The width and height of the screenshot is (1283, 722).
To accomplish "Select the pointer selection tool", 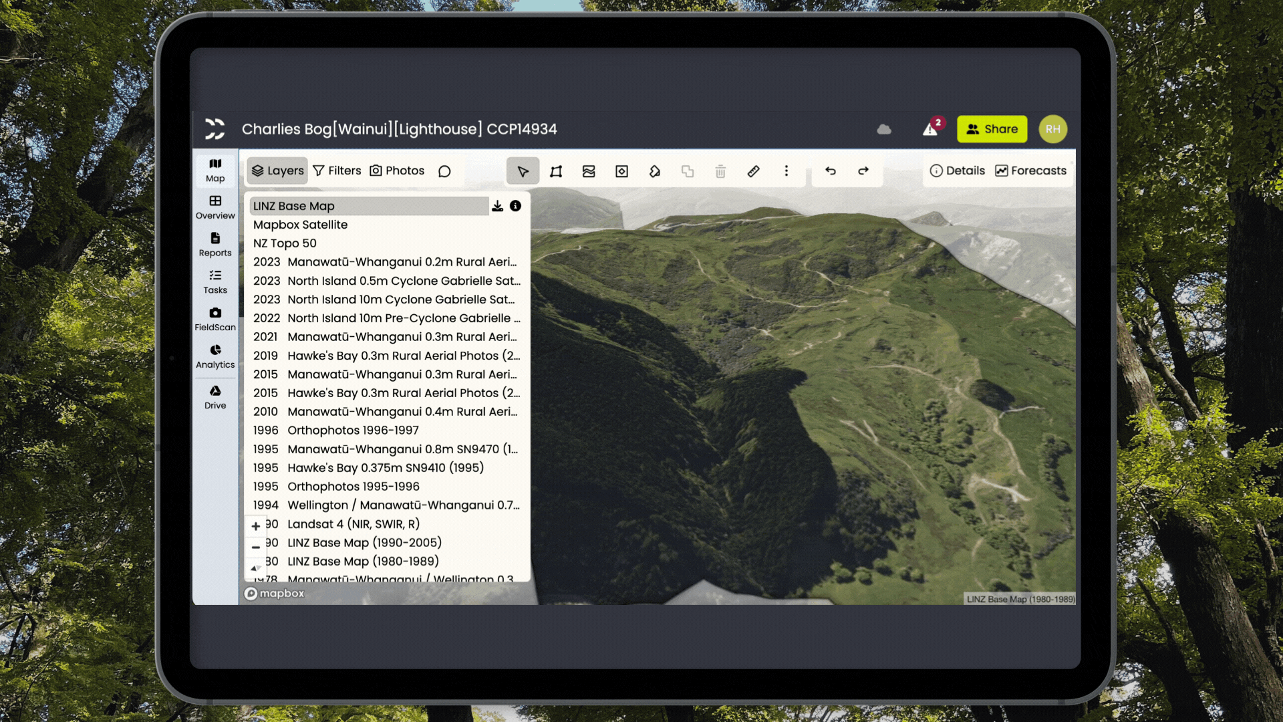I will tap(523, 171).
